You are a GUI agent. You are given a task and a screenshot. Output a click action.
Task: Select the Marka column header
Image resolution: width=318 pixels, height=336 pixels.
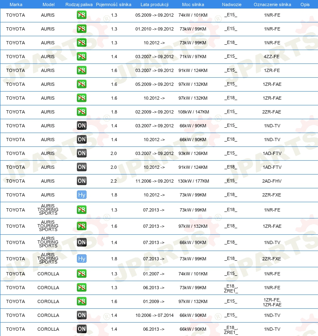pyautogui.click(x=16, y=4)
